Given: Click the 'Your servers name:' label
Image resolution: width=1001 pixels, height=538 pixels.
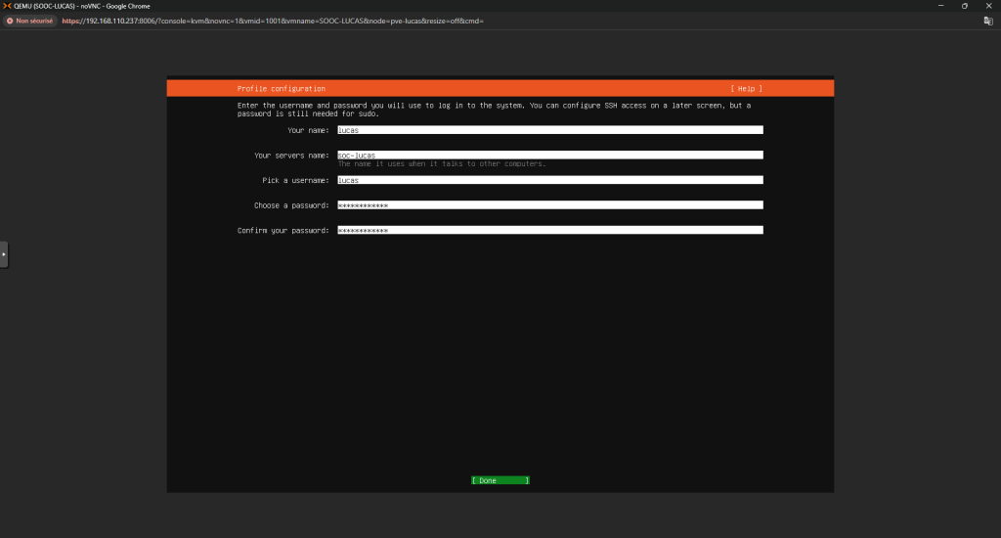Looking at the screenshot, I should pos(291,155).
